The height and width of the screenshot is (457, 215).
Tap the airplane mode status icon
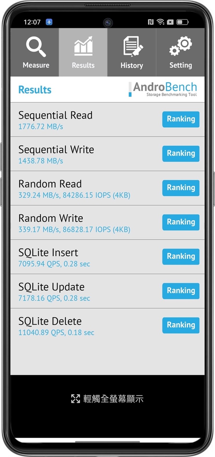49,22
